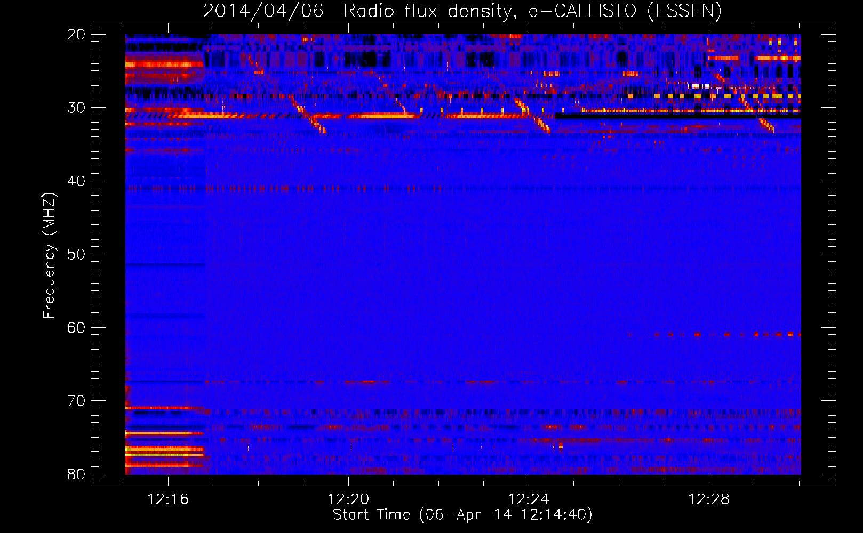Click the 12:28 time tick label
Image resolution: width=863 pixels, height=533 pixels.
pos(709,499)
